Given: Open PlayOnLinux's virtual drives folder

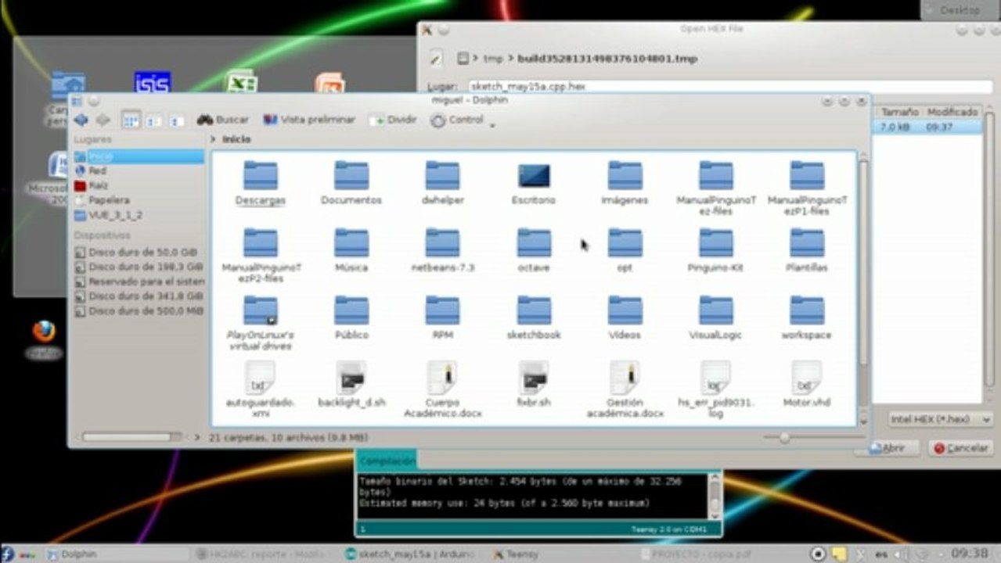Looking at the screenshot, I should (260, 322).
